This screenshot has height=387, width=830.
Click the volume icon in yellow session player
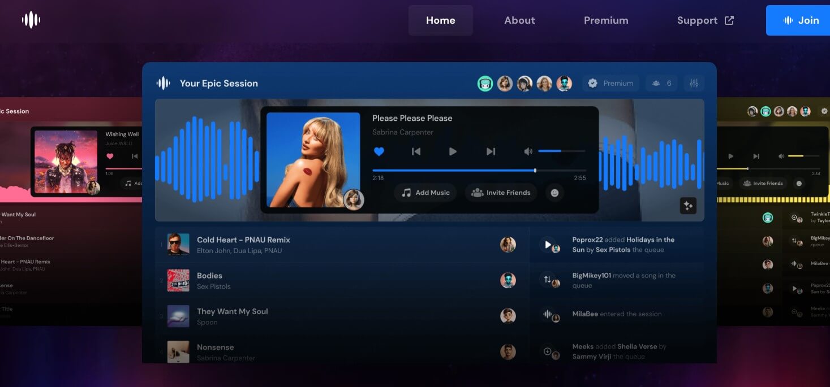click(x=781, y=156)
